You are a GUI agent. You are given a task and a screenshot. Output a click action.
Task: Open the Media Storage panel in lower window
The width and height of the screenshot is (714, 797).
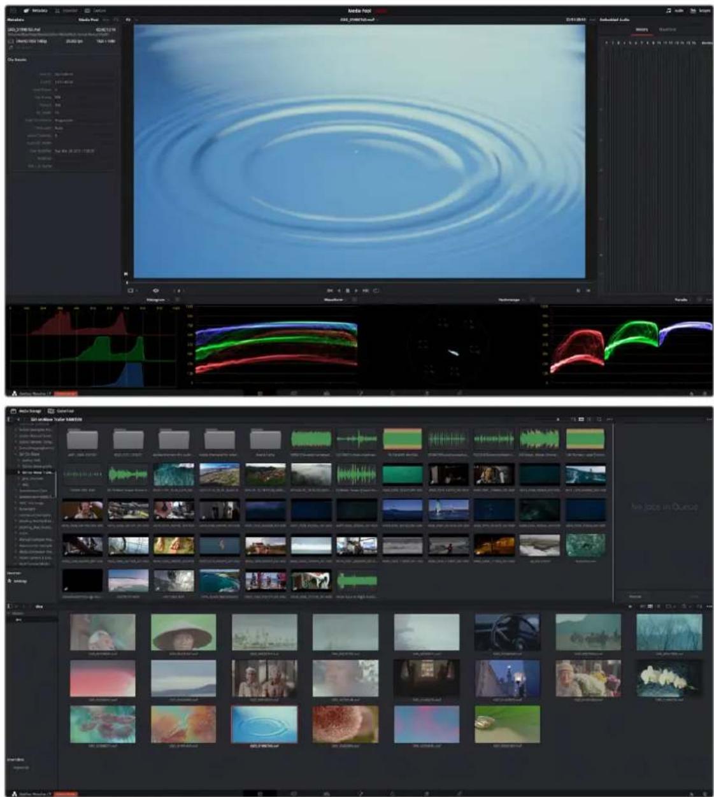coord(26,411)
